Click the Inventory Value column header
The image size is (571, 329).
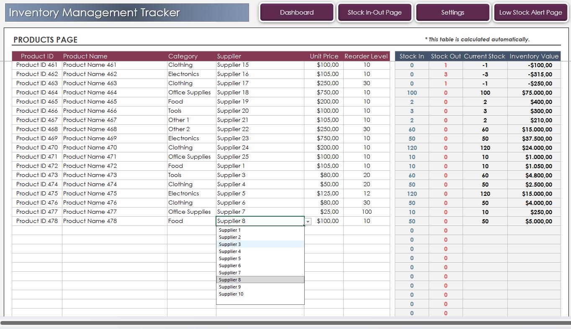click(534, 56)
